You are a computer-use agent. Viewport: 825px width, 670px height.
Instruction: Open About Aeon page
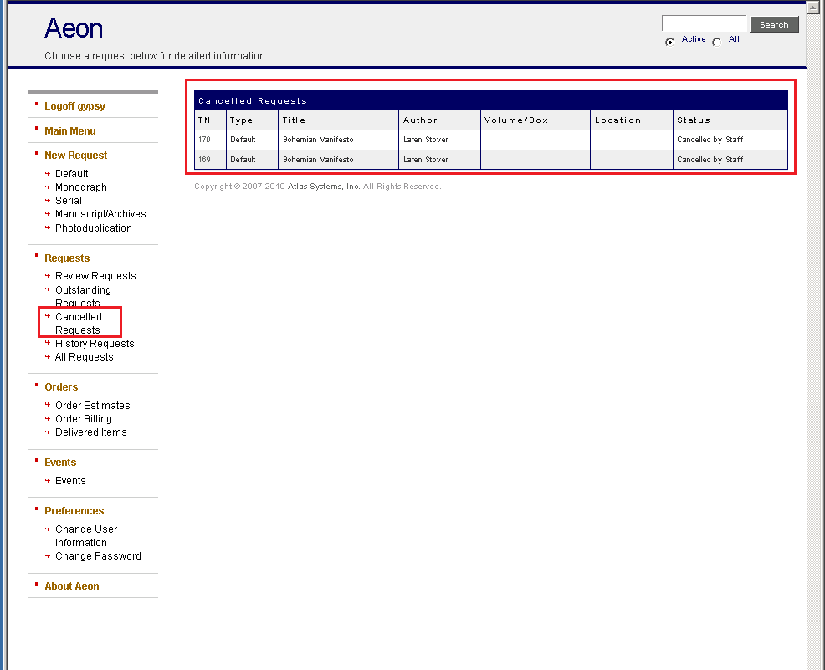pos(71,586)
